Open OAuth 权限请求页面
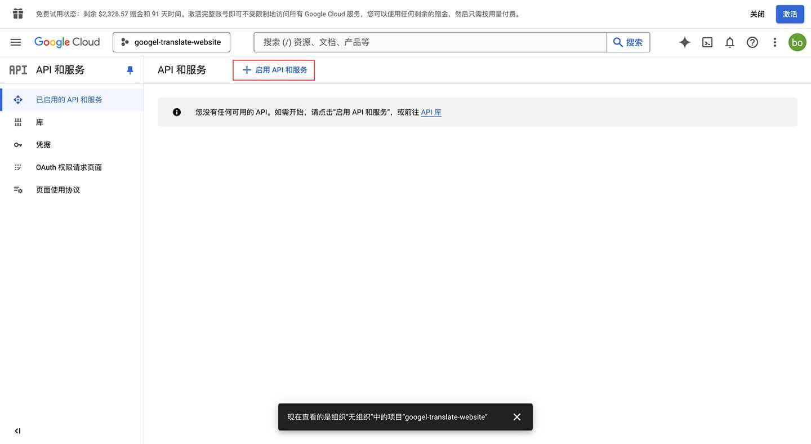The height and width of the screenshot is (444, 811). tap(72, 167)
